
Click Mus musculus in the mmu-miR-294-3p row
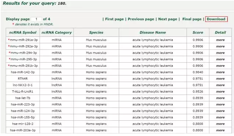(96, 53)
